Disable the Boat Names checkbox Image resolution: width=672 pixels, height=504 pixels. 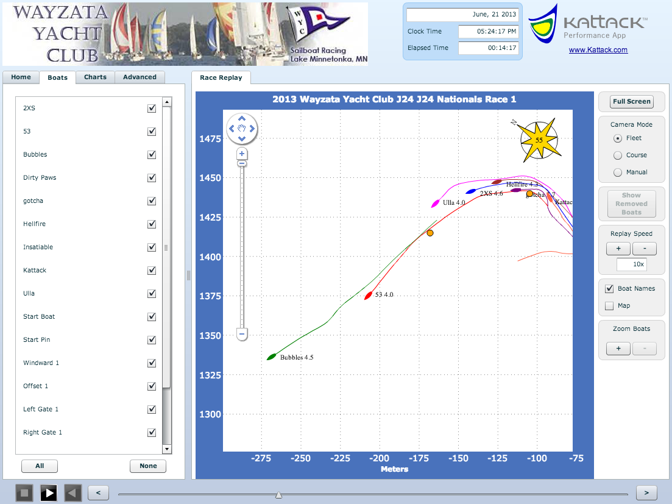609,289
